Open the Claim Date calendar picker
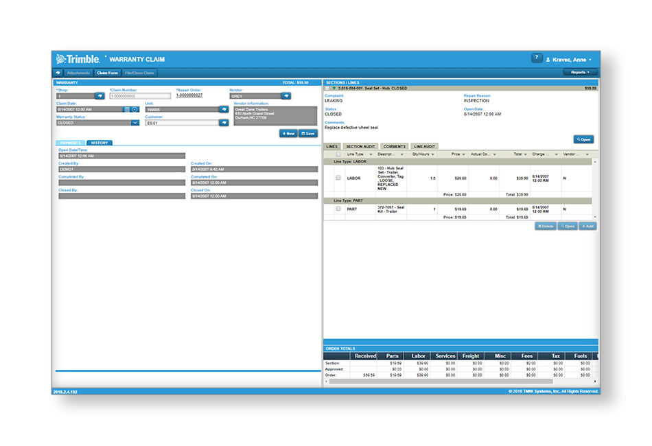The width and height of the screenshot is (652, 446). pos(126,109)
